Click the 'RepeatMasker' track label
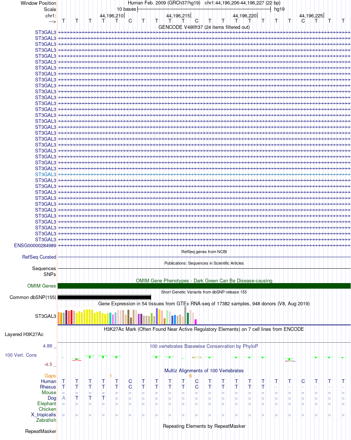Screen dimensions: 351x440 (41, 431)
